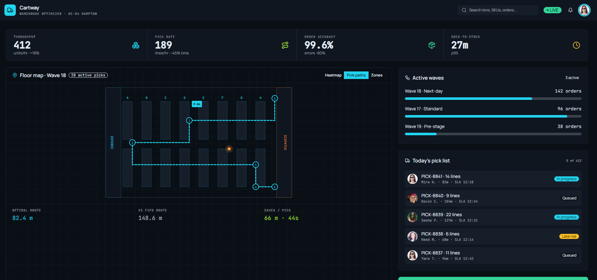Open PICK-8837 · 11 lines item
Viewport: 597px width, 280px height.
pyautogui.click(x=493, y=255)
